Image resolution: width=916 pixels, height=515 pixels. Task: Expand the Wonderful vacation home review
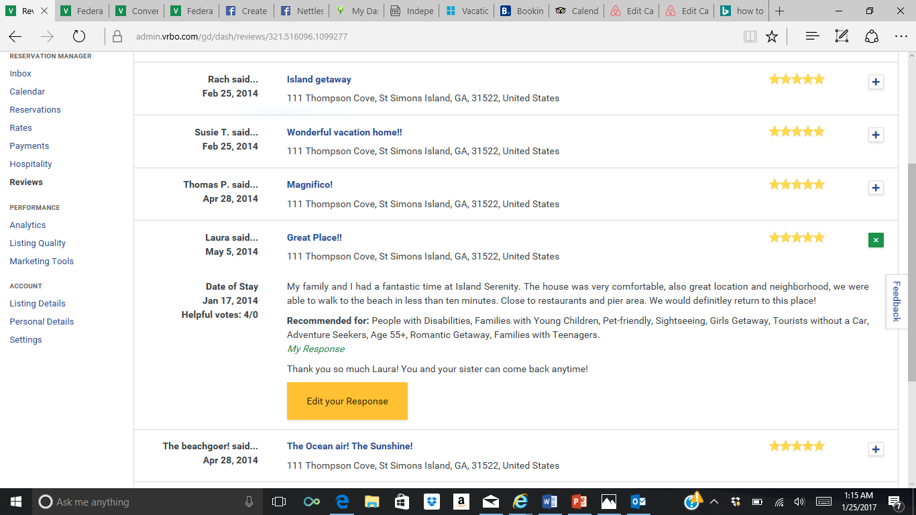875,135
